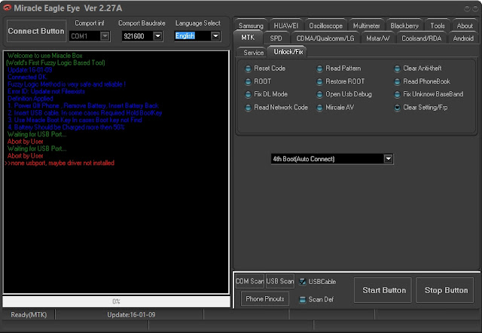Click the USB Scan button
The width and height of the screenshot is (482, 333).
280,281
